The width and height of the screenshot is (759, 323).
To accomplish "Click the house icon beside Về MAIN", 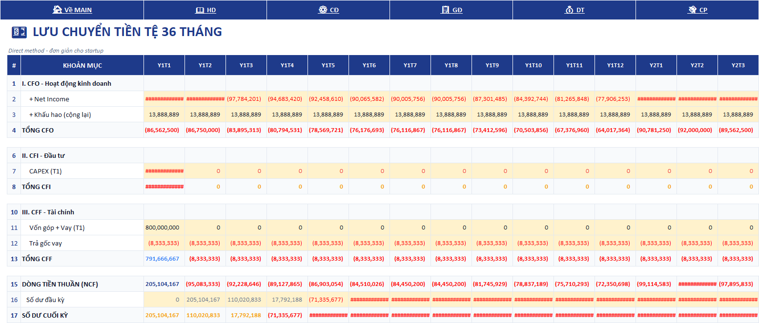I will 57,10.
